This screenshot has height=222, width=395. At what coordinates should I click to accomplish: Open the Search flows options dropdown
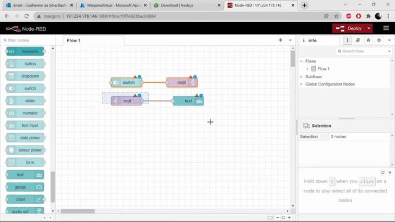[389, 51]
